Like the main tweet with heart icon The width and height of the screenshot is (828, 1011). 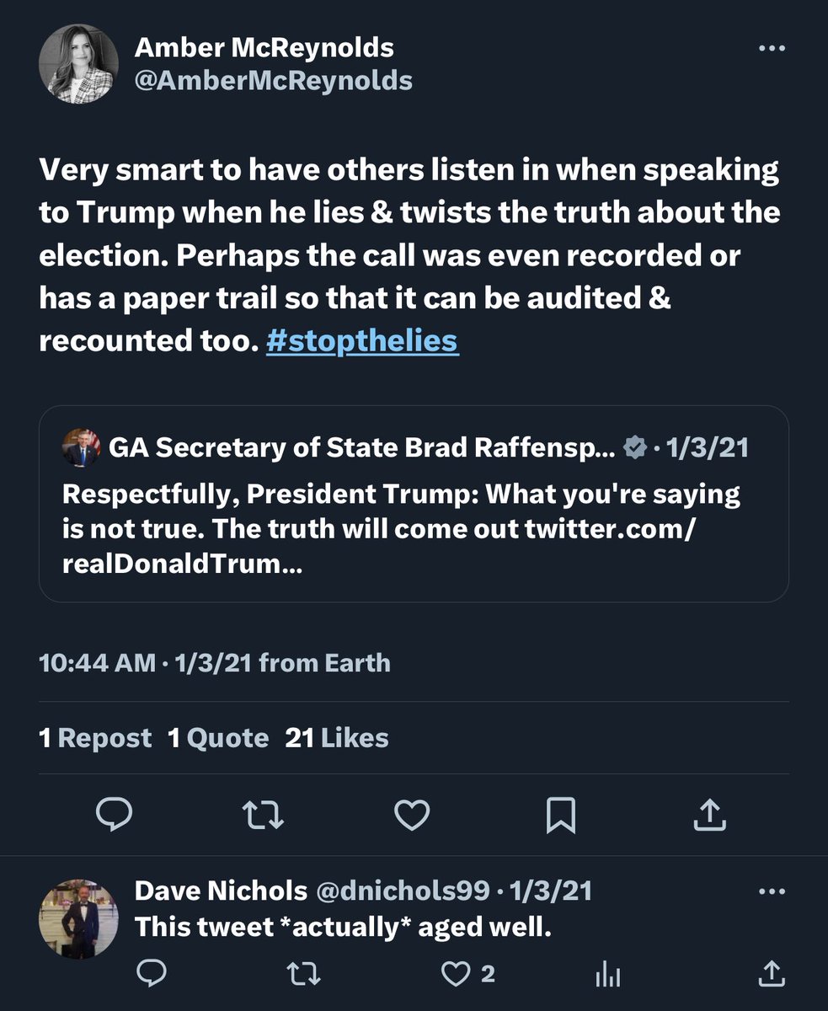pyautogui.click(x=412, y=814)
